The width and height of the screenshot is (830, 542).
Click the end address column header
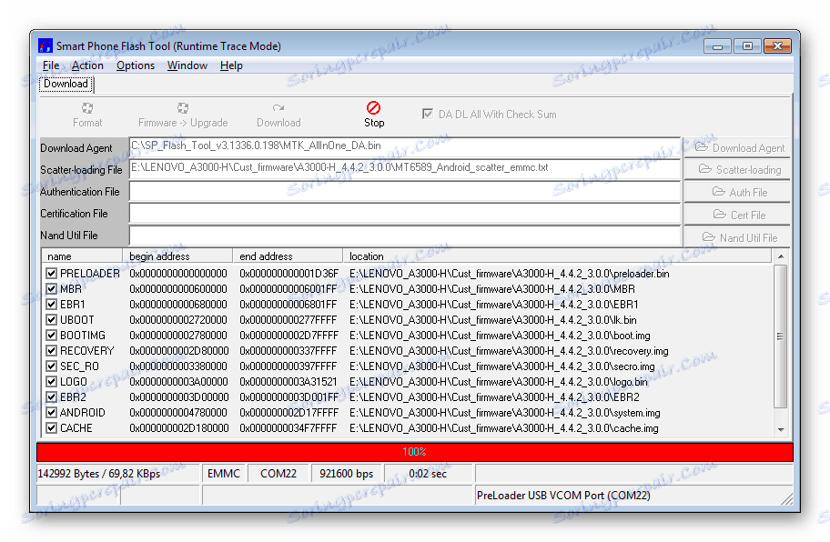tap(288, 256)
